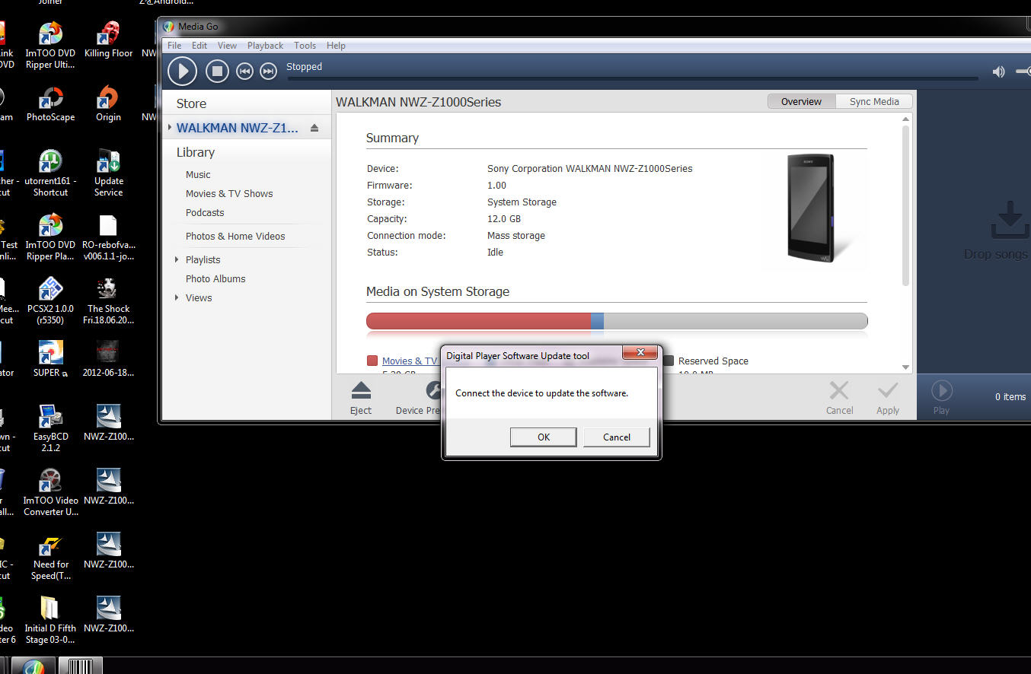
Task: Click the Sony Walkman device thumbnail
Action: coord(812,208)
